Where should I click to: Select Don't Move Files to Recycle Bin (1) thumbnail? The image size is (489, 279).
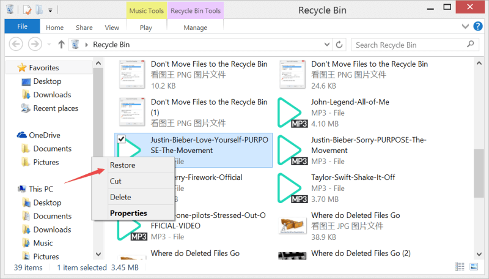132,112
